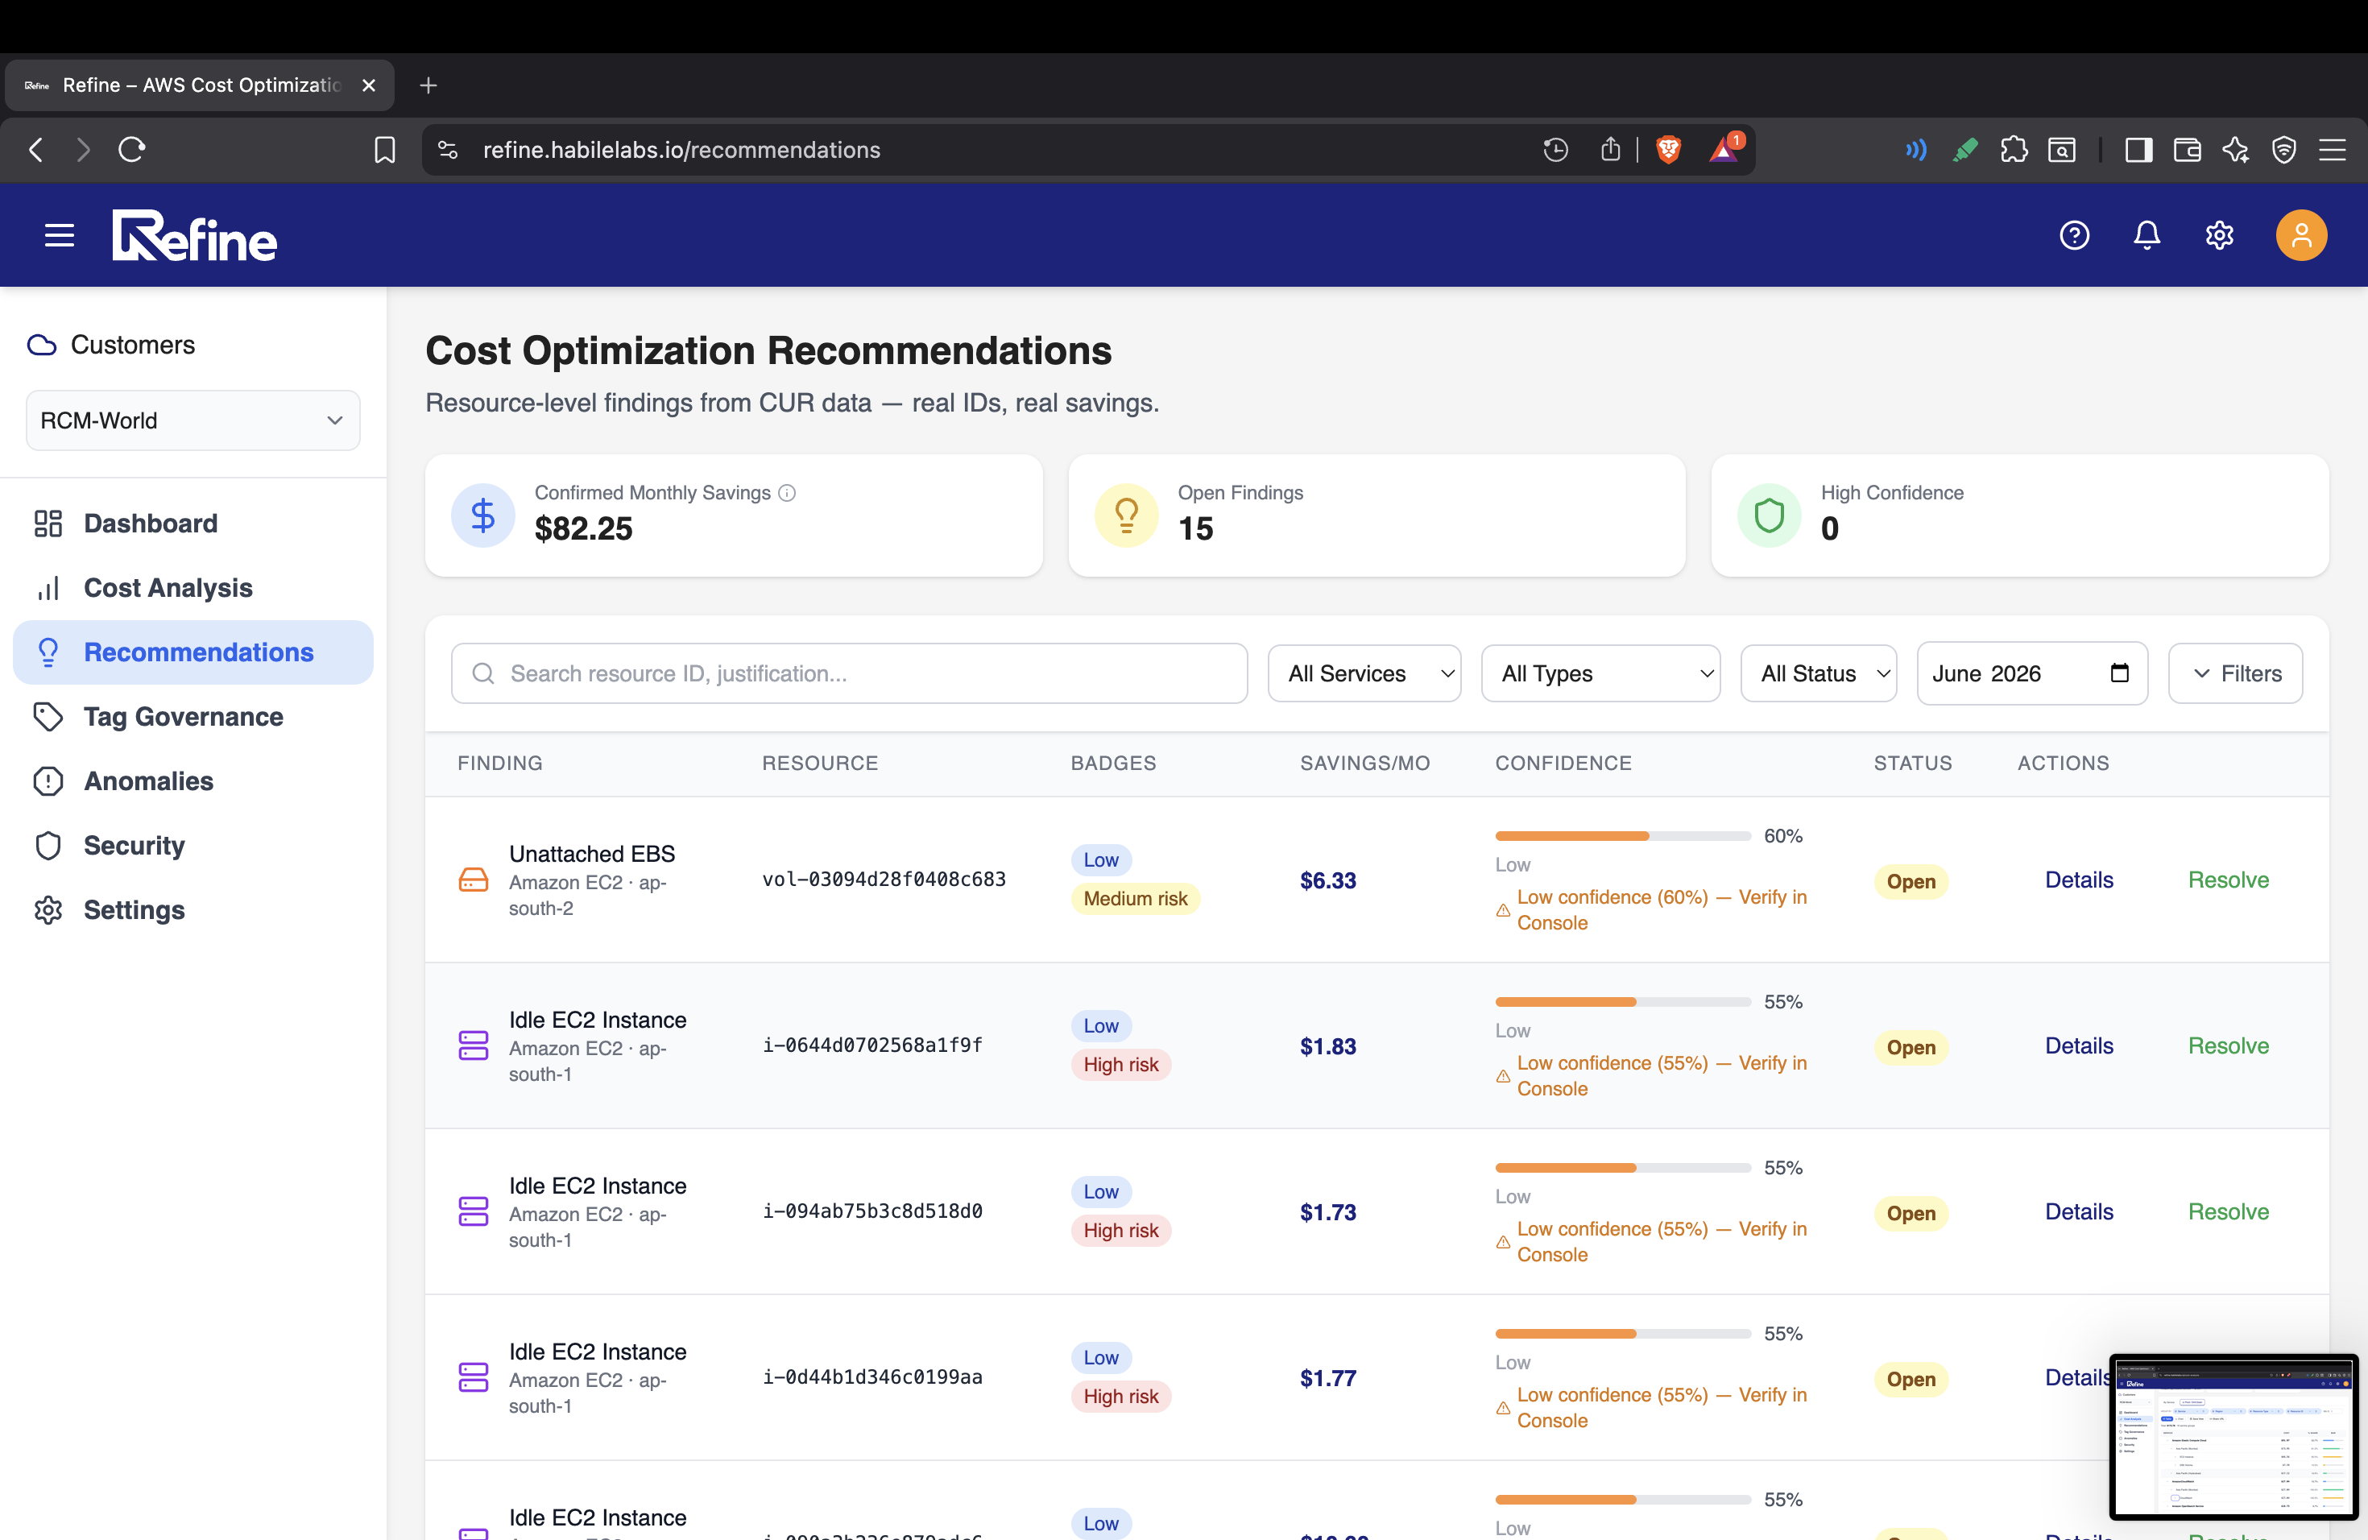The height and width of the screenshot is (1540, 2368).
Task: Click the server icon for i-0d44b1d346c0199aa
Action: point(474,1378)
